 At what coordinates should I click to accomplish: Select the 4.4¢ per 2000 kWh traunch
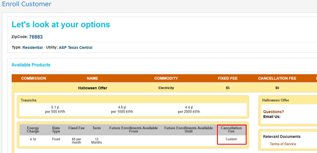tap(189, 109)
